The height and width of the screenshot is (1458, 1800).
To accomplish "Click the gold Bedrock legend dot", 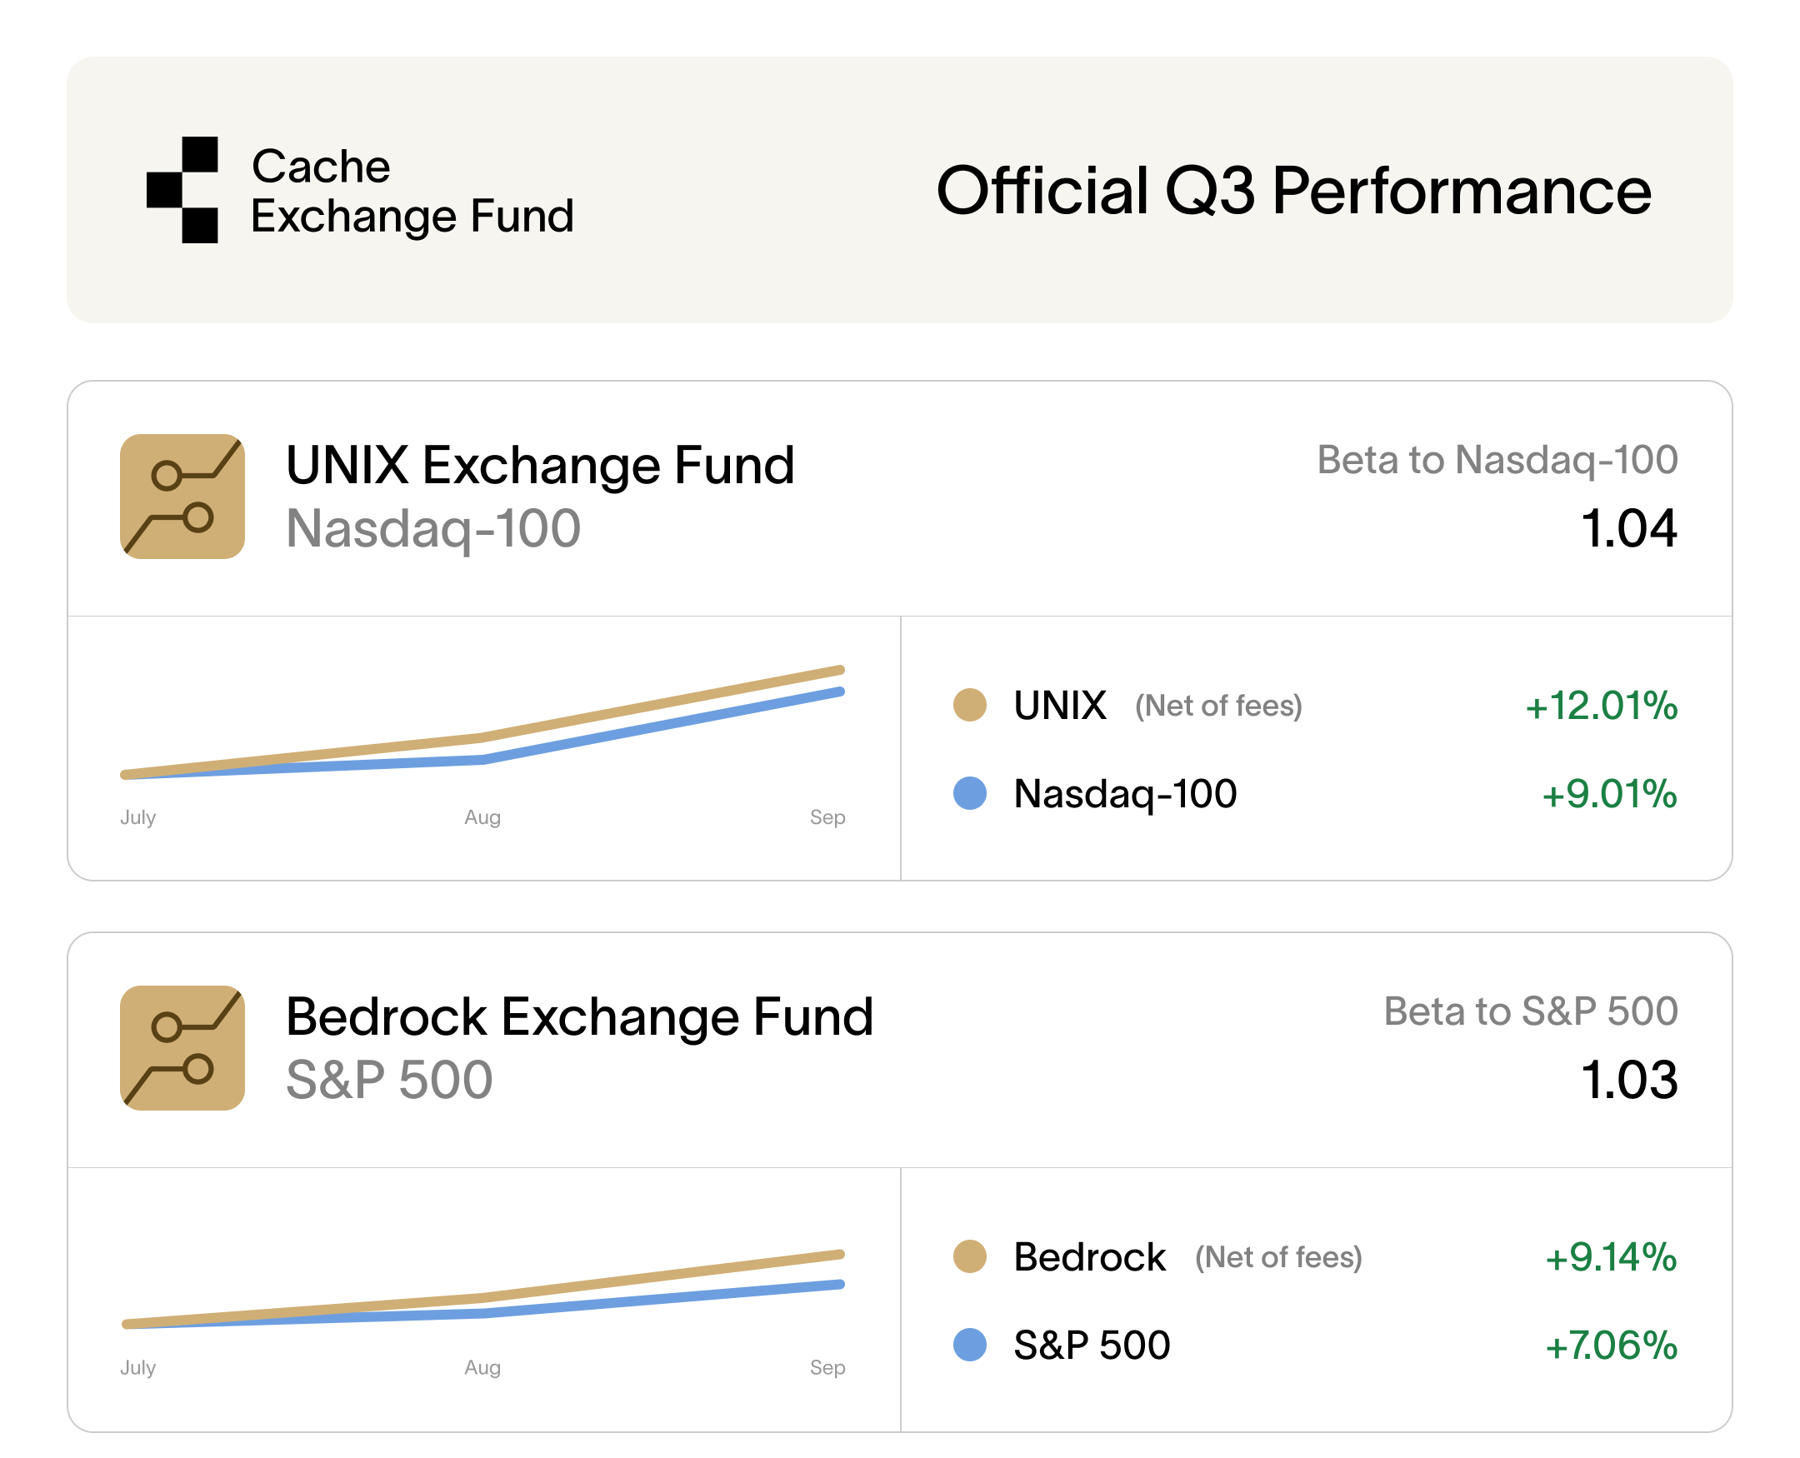I will pyautogui.click(x=969, y=1256).
